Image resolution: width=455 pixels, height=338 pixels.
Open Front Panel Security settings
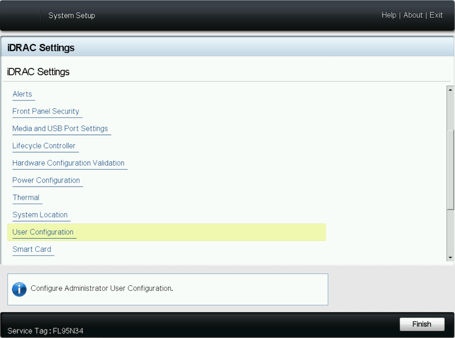46,111
